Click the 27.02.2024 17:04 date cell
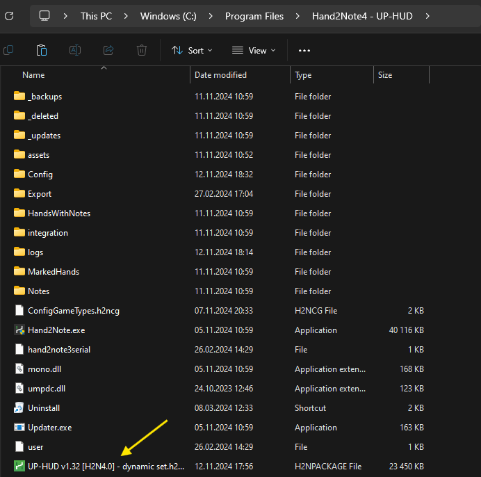 pos(224,194)
